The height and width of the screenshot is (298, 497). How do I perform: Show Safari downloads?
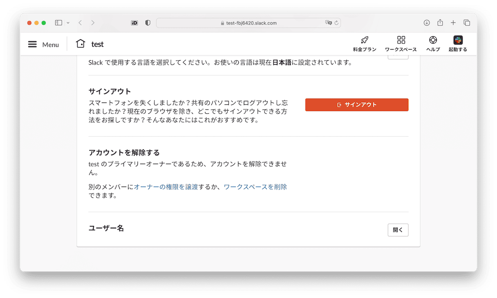tap(427, 23)
